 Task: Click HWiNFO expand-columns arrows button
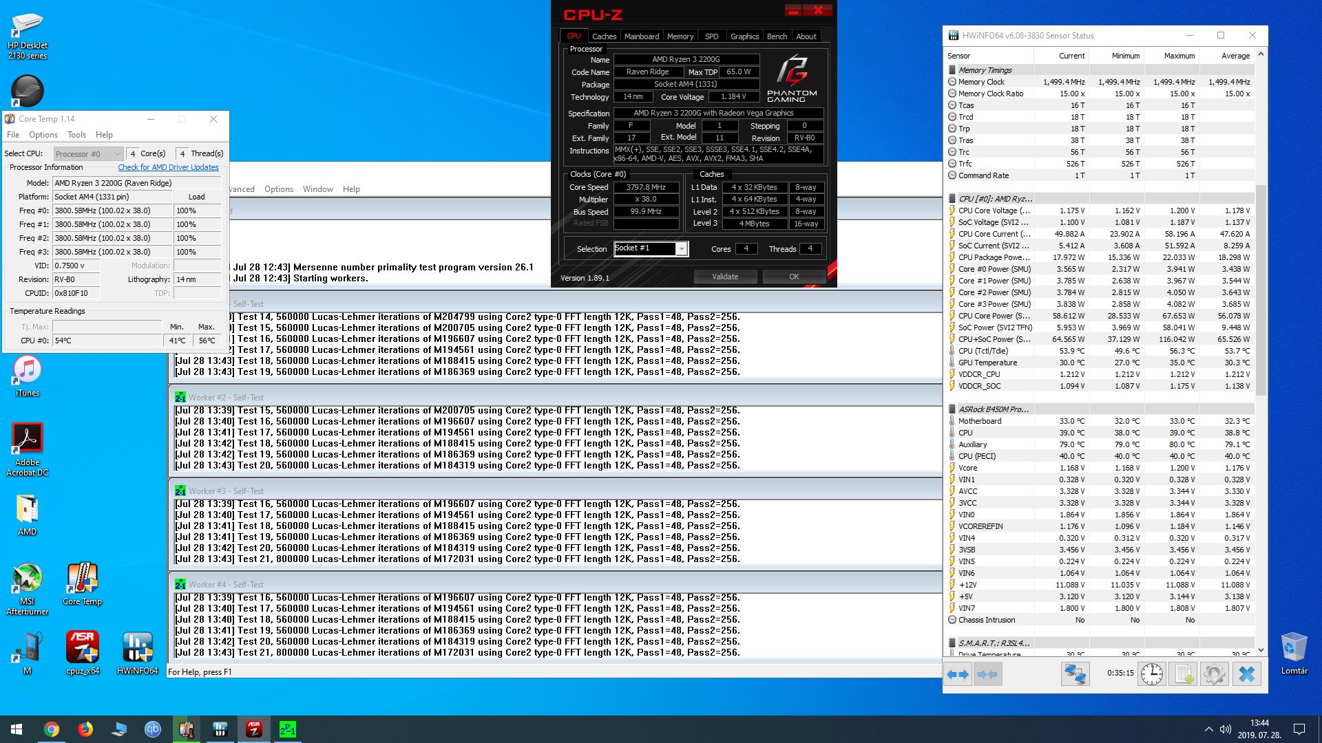pyautogui.click(x=958, y=674)
